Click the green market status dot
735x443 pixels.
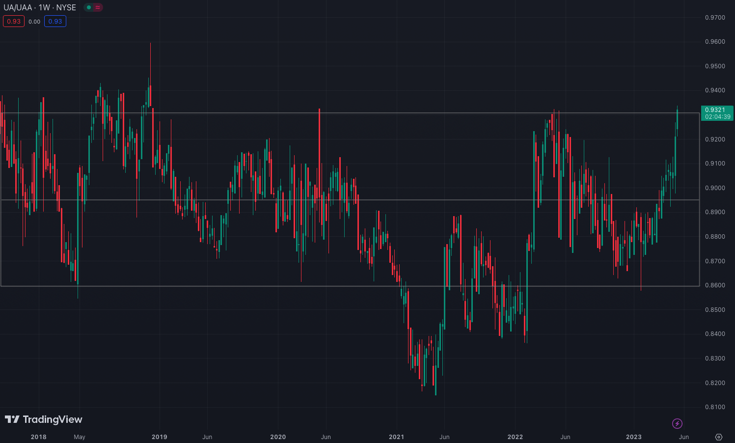88,7
